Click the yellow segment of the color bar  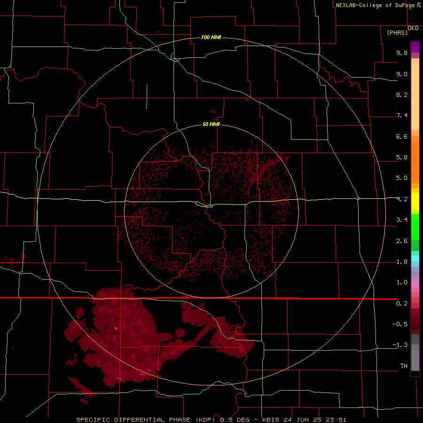point(415,201)
